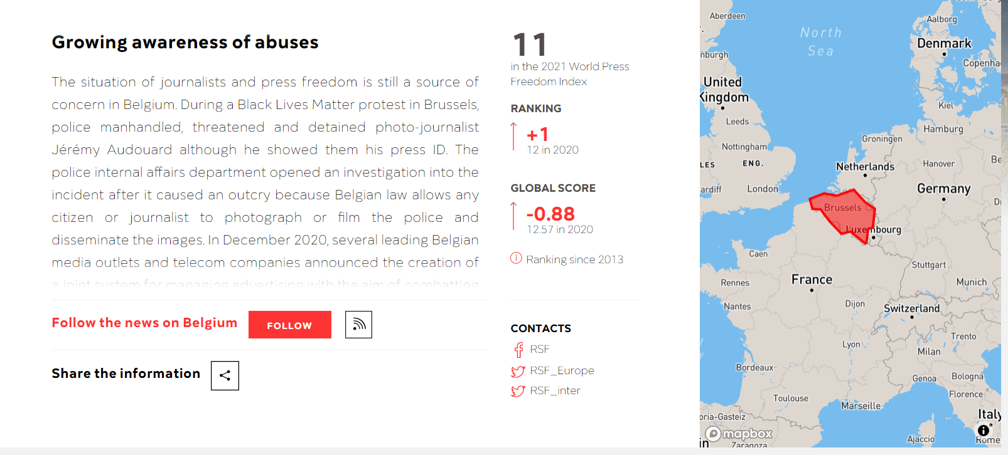
Task: Click the red ranking up arrow
Action: pyautogui.click(x=514, y=137)
